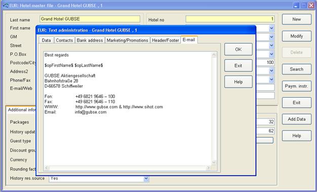Click the field showing value 62
Viewport: 317px width, 192px height.
(265, 131)
